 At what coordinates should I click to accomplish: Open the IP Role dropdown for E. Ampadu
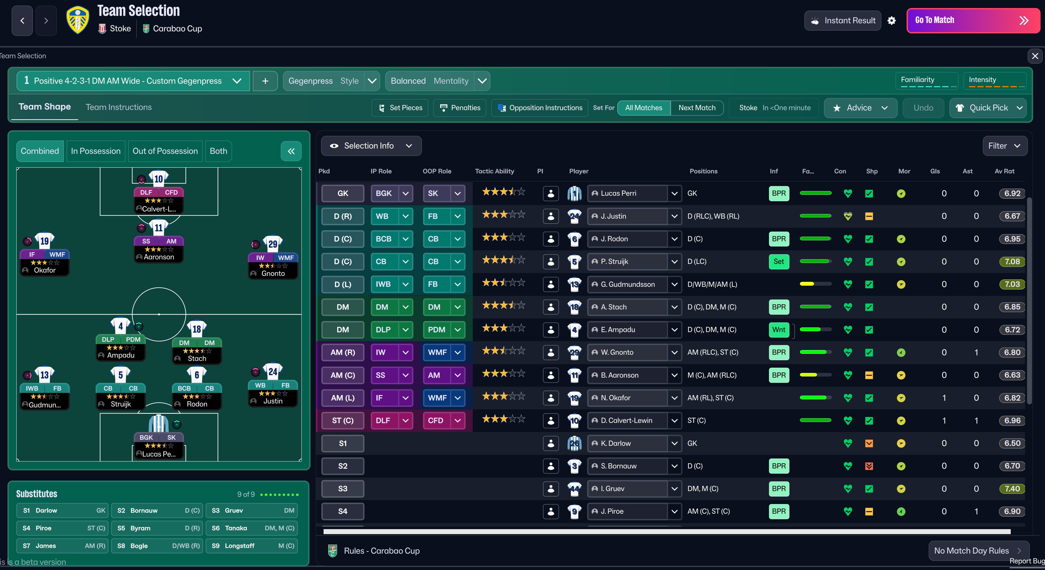click(x=405, y=330)
